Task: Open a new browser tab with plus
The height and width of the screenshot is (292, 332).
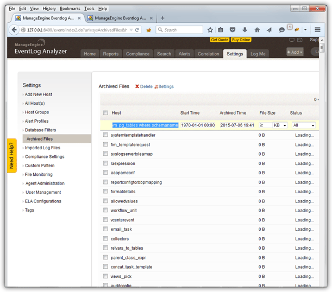Action: [x=162, y=18]
